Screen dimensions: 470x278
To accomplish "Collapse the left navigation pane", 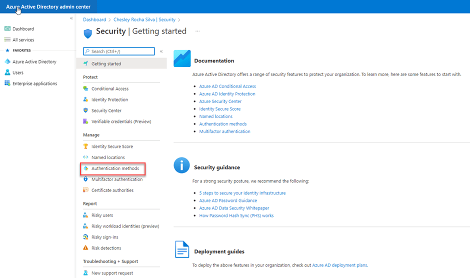I will click(x=71, y=18).
